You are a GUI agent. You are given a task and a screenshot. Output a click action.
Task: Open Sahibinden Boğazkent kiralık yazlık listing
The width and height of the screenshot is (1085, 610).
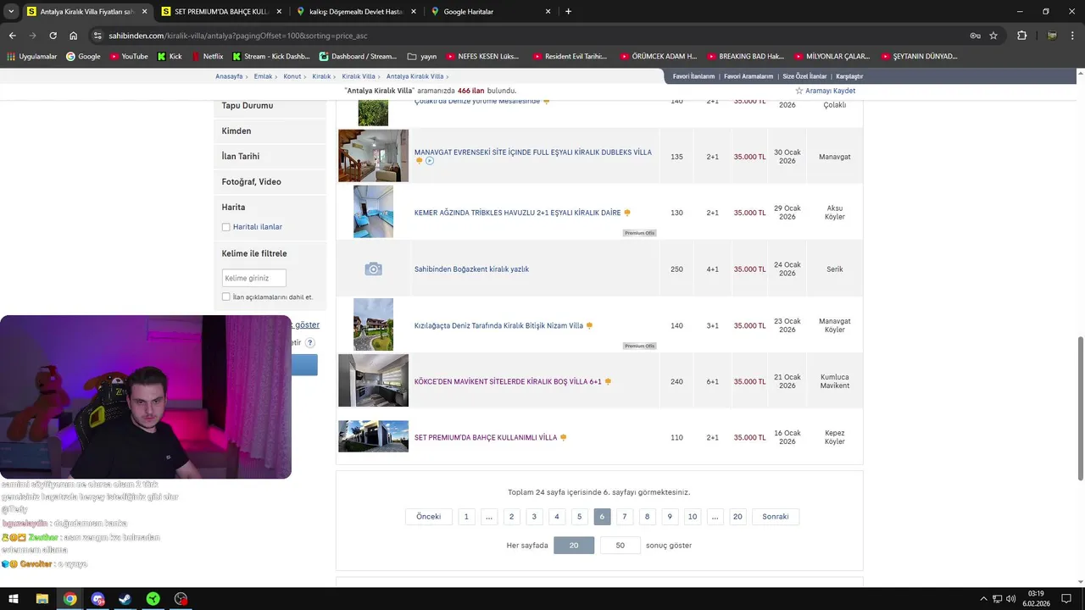(x=471, y=269)
